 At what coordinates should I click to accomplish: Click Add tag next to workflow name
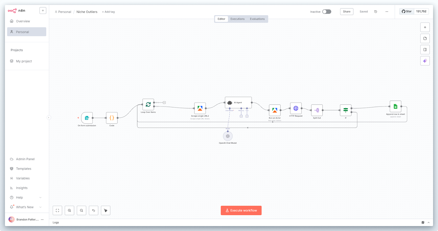(x=108, y=12)
